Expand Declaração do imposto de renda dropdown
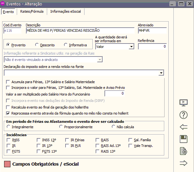Viewport: 194px width, 172px height. click(x=161, y=73)
